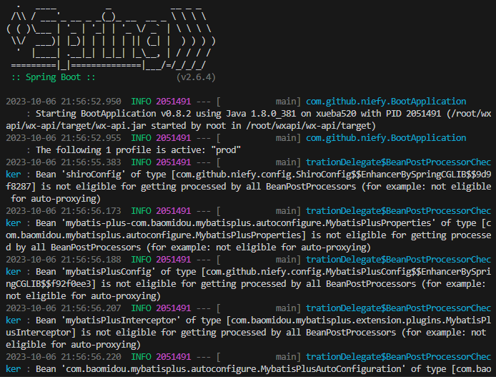Click the path '/root/wxapi/wx-api/target)'
This screenshot has width=496, height=377.
click(x=311, y=126)
